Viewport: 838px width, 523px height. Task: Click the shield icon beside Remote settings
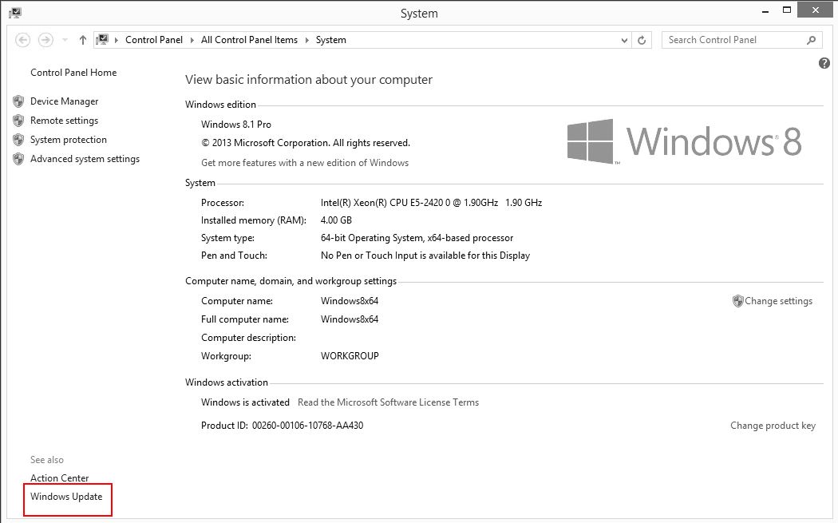click(18, 121)
